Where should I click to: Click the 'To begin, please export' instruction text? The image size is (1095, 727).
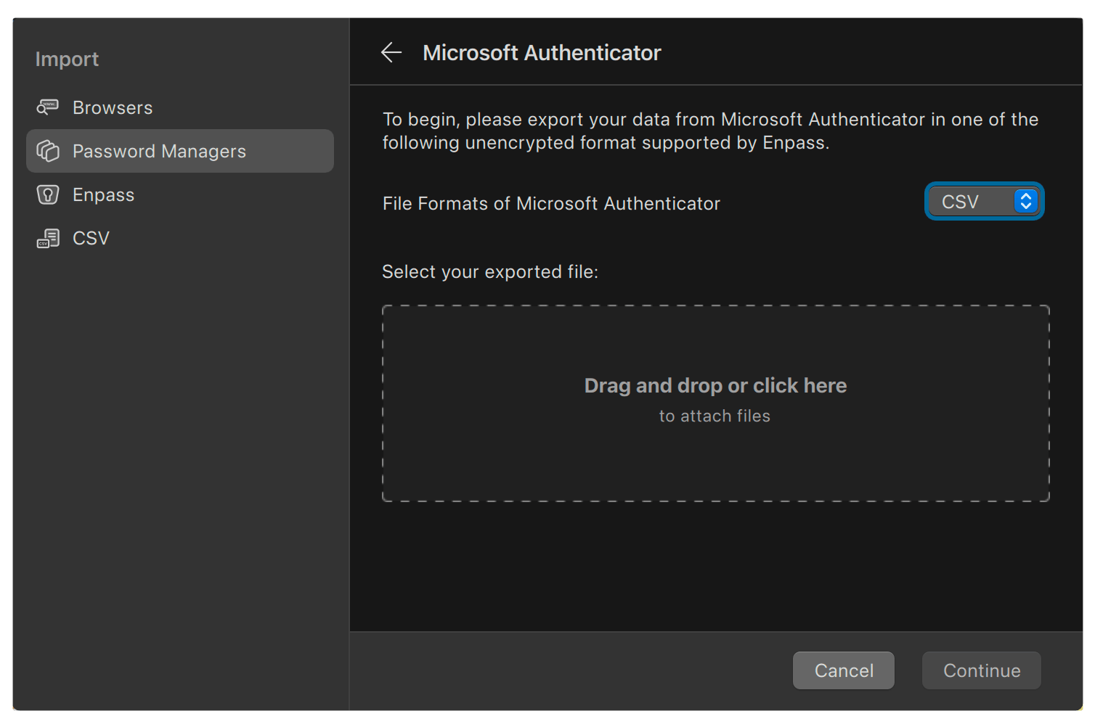[710, 131]
